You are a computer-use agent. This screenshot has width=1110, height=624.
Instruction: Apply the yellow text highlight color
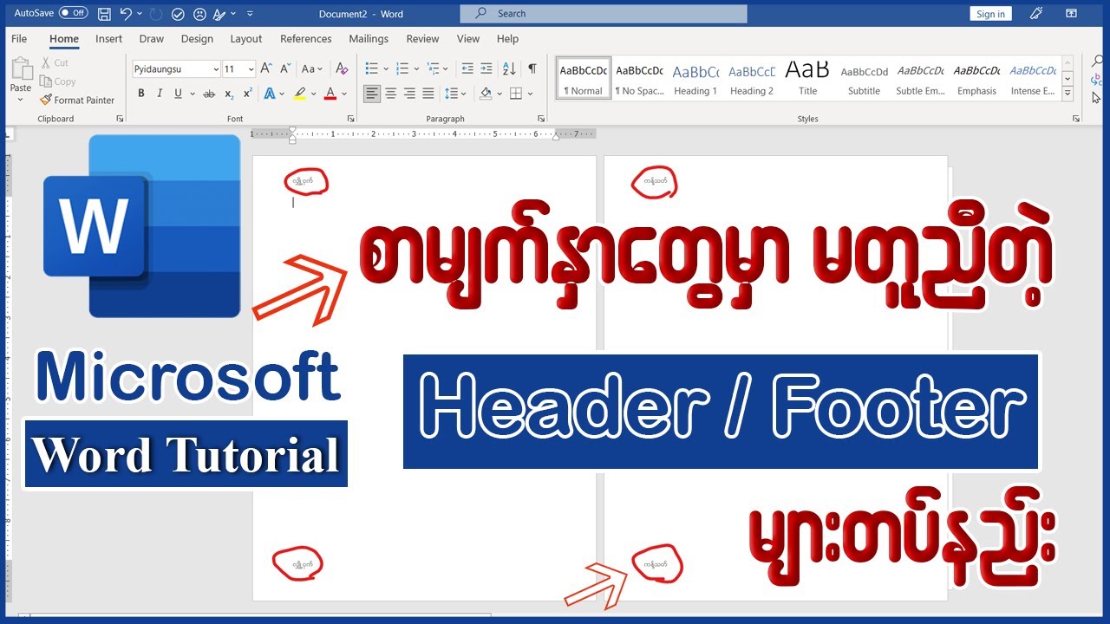tap(299, 94)
